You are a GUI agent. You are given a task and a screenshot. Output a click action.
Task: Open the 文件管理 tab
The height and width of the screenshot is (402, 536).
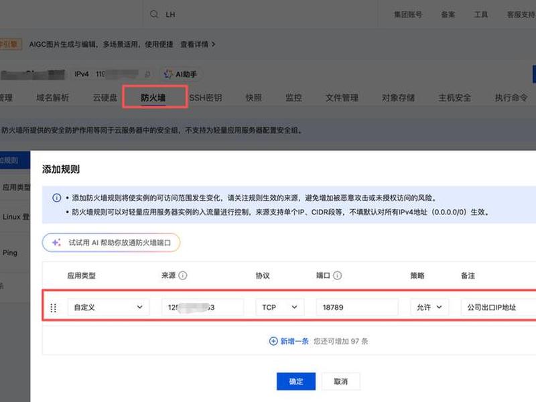pyautogui.click(x=342, y=98)
